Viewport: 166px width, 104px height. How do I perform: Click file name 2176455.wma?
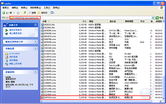point(50,77)
